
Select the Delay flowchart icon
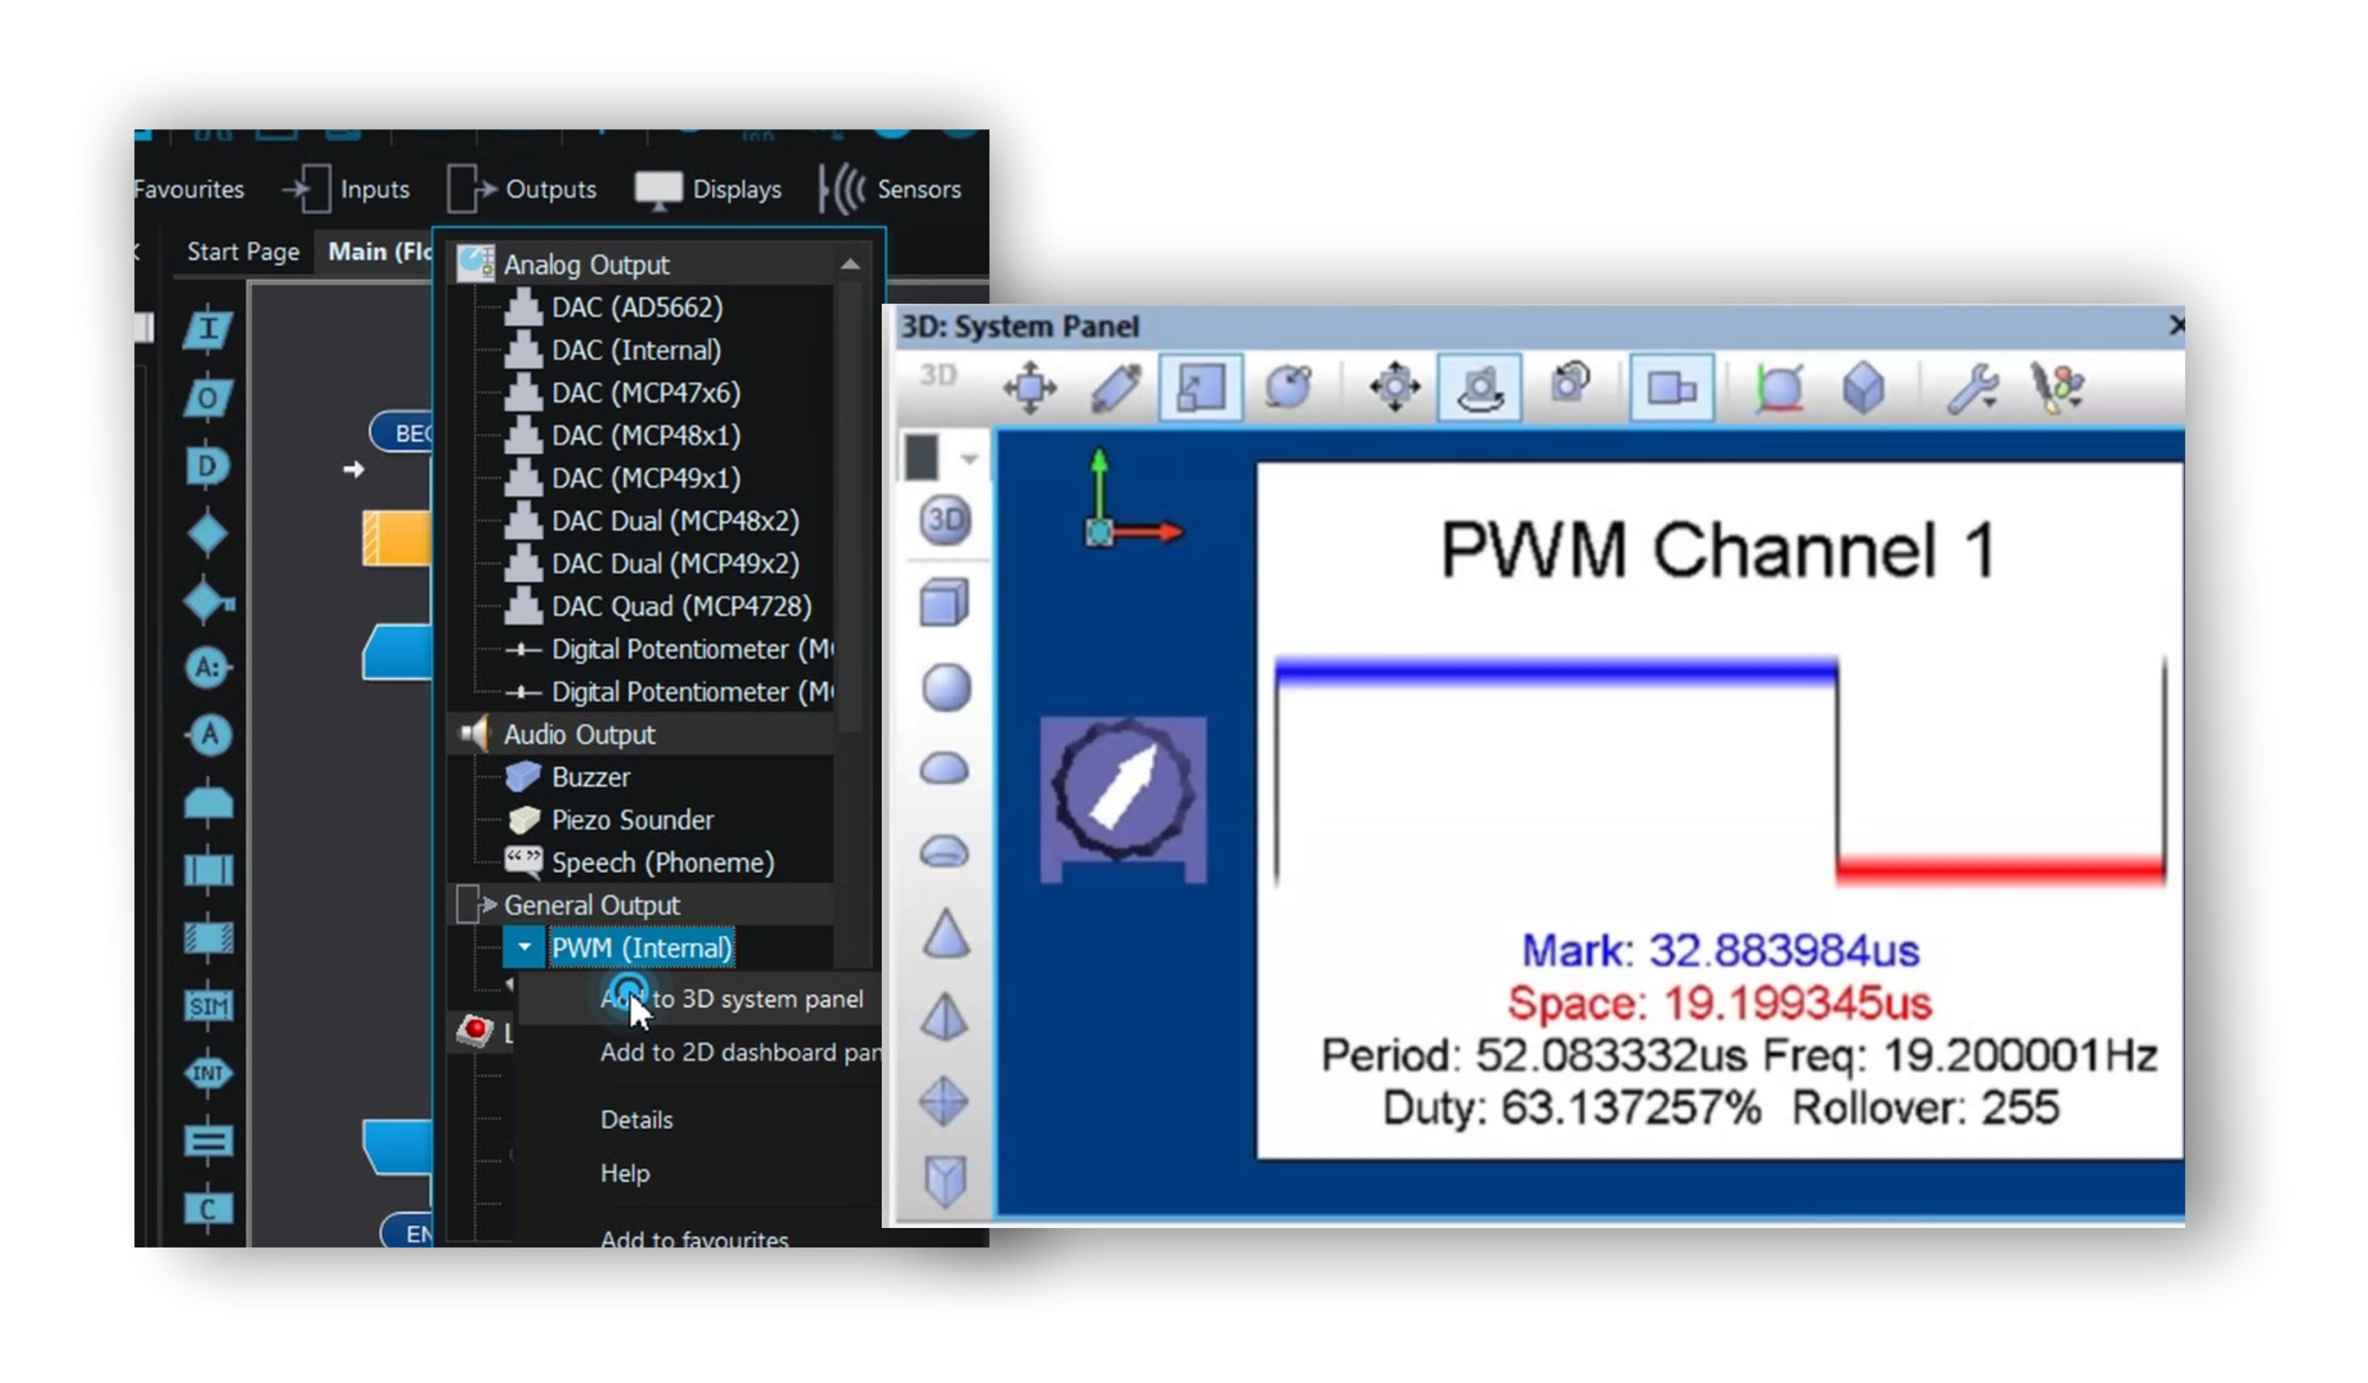(x=208, y=466)
